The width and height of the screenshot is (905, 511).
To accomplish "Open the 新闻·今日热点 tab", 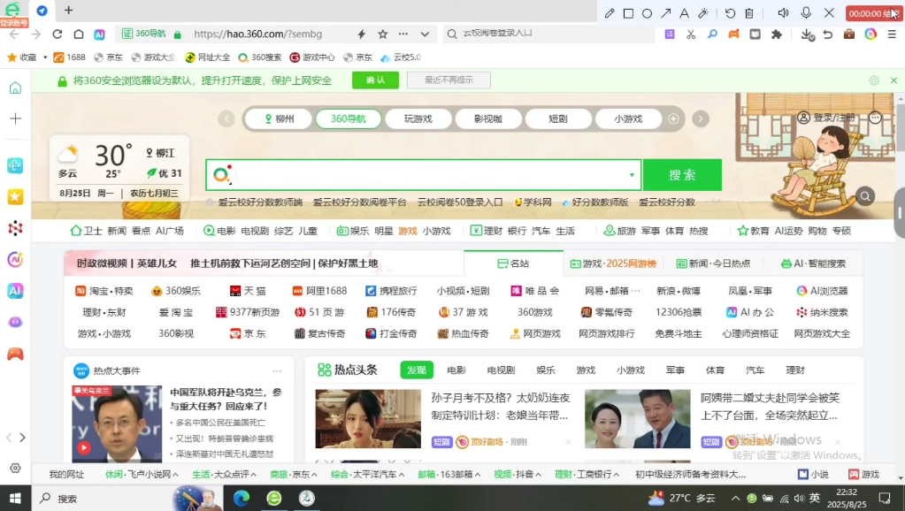I will 713,263.
